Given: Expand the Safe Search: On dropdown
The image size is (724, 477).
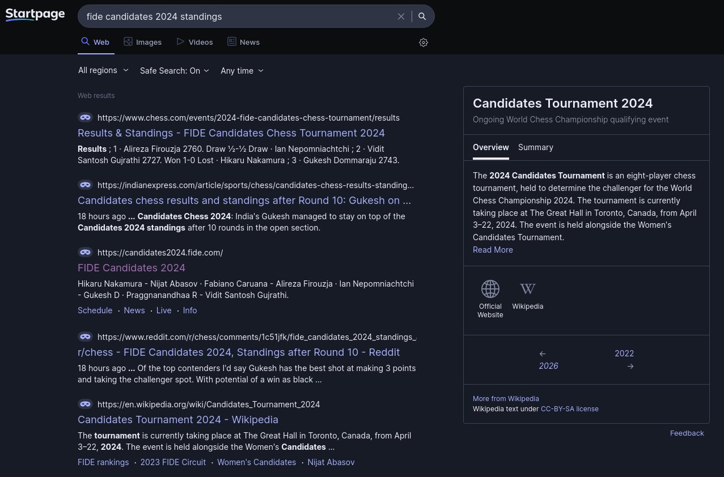Looking at the screenshot, I should tap(175, 70).
